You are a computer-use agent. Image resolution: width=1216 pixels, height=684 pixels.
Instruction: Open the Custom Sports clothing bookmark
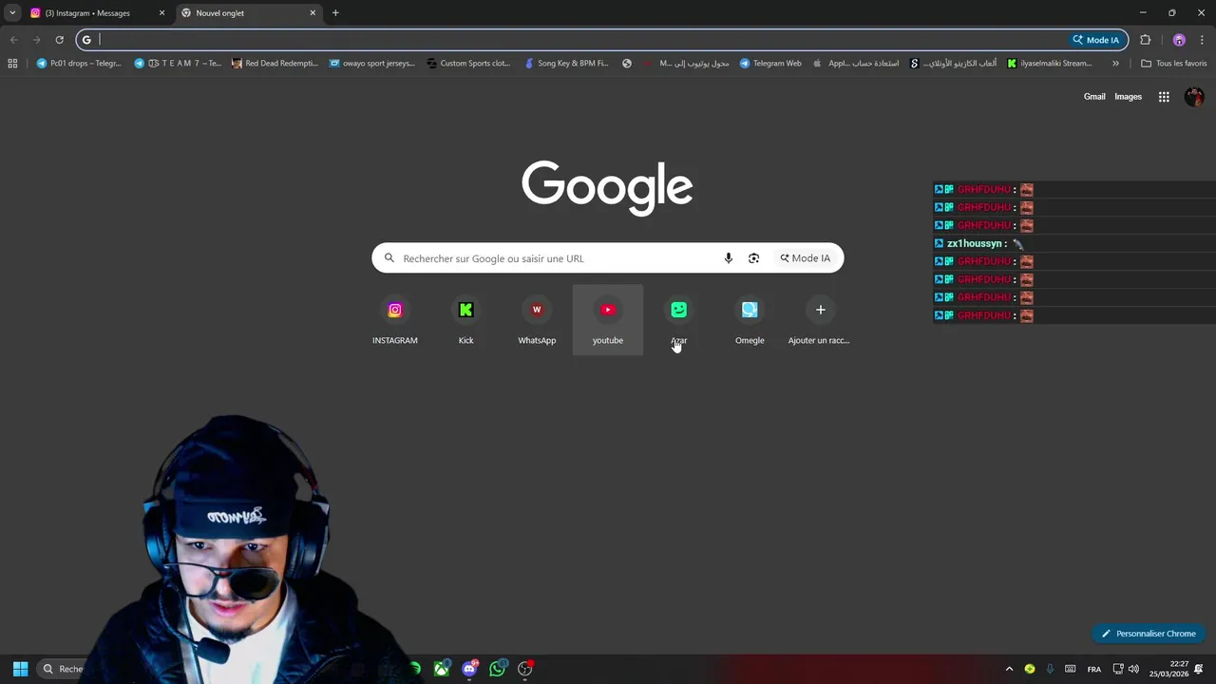pos(468,64)
